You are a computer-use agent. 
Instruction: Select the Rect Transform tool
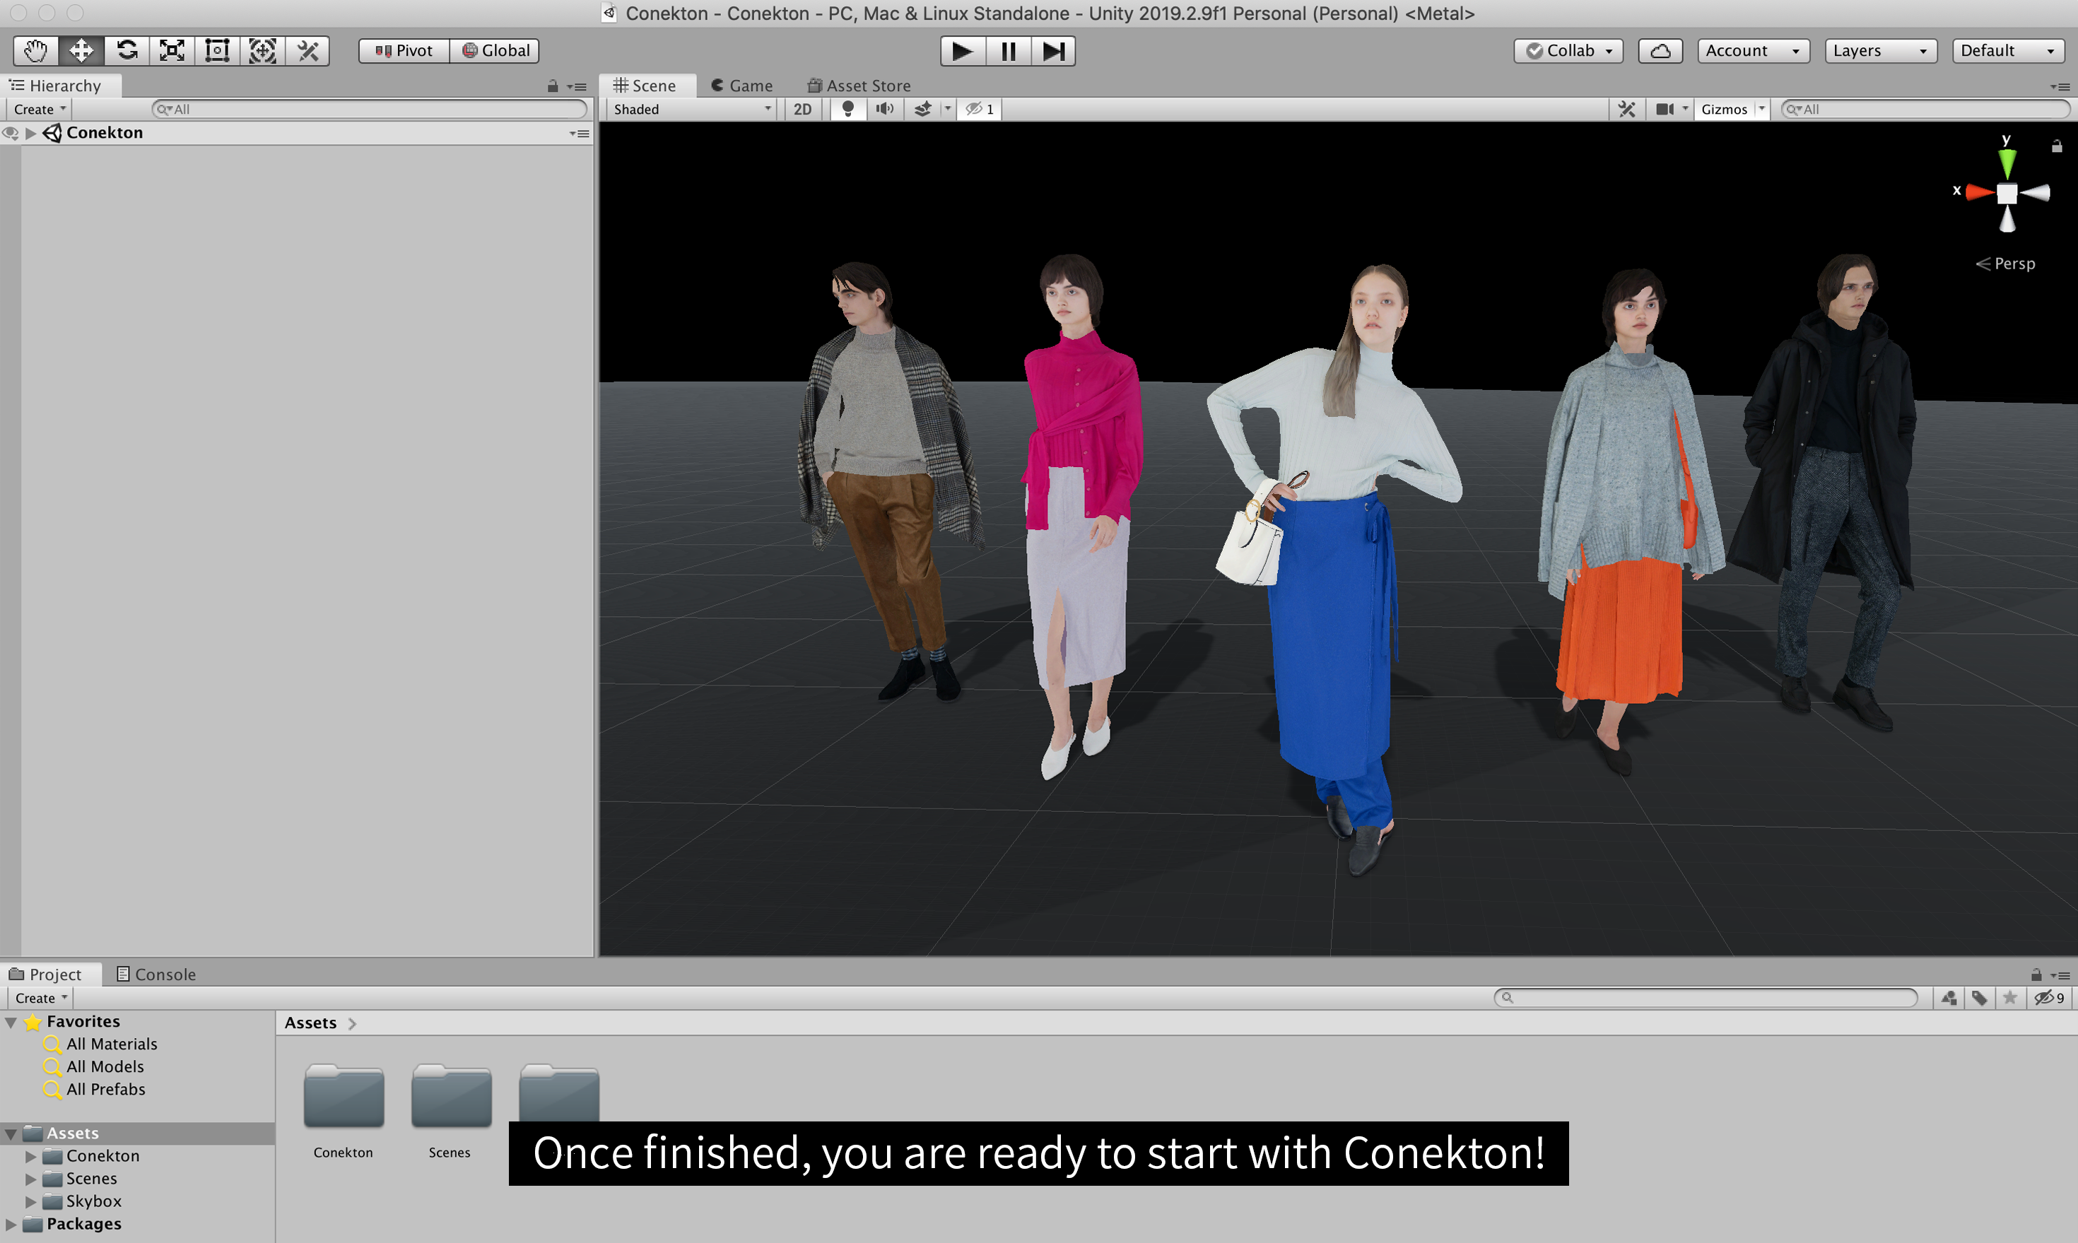click(x=217, y=50)
